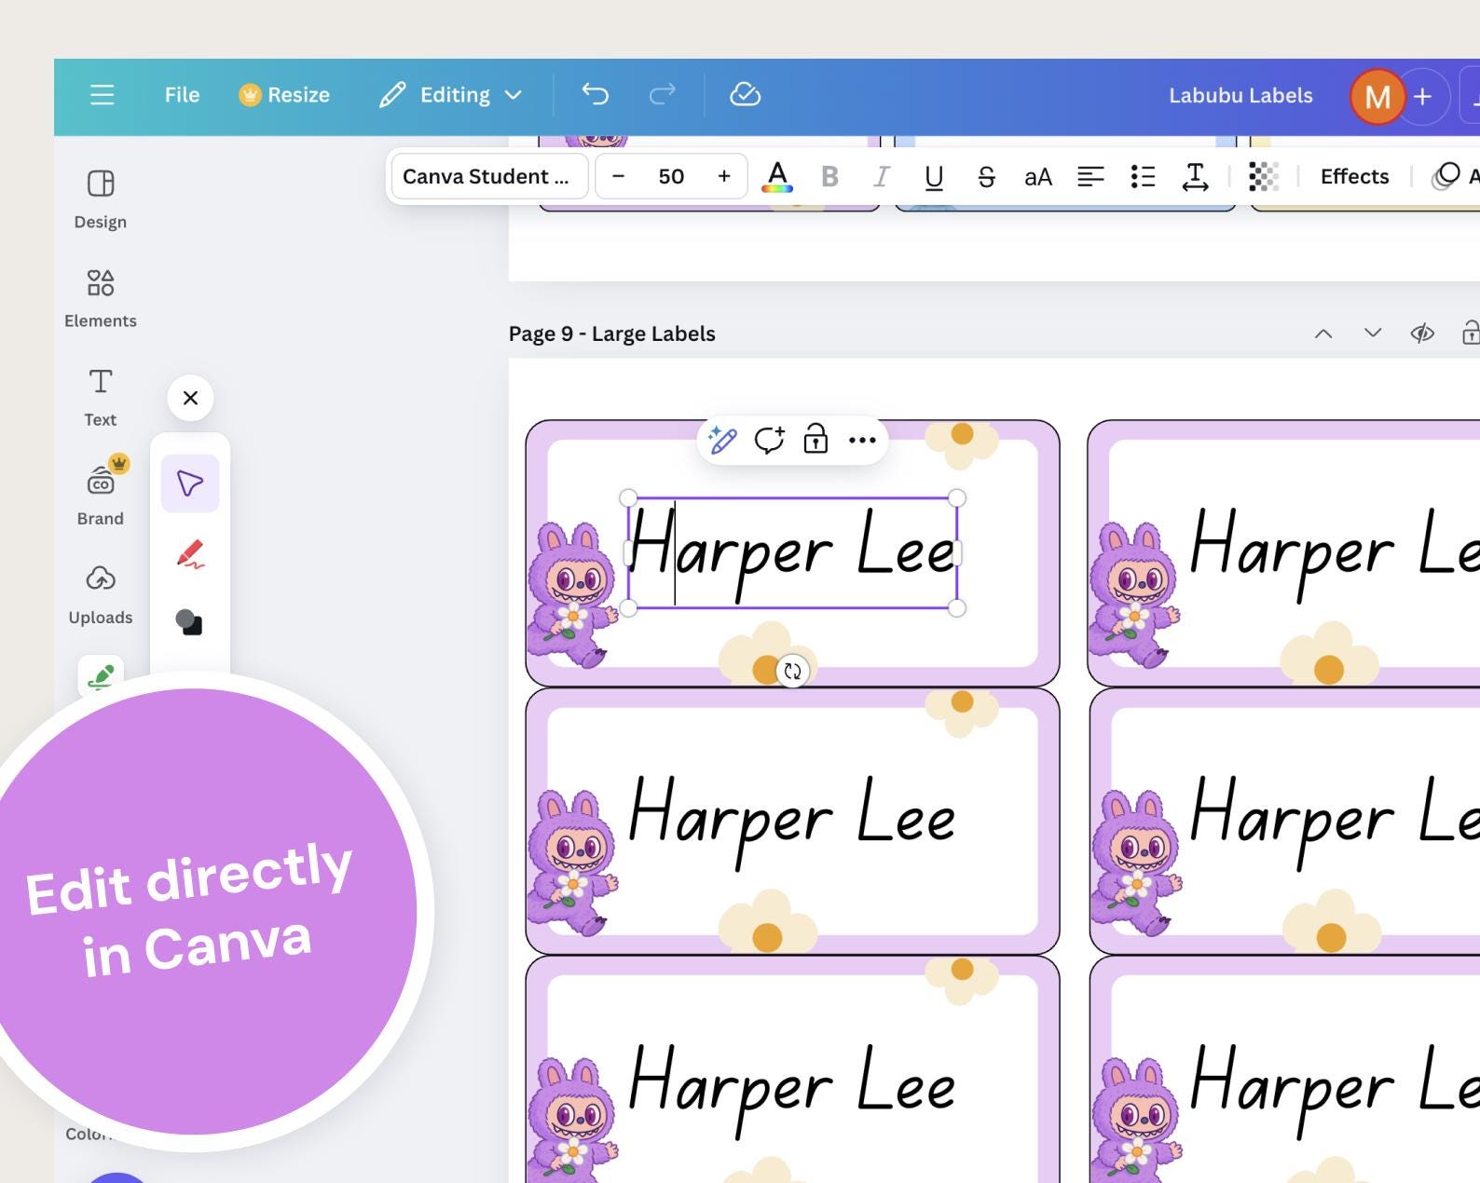1480x1183 pixels.
Task: Open the Elements panel
Action: [100, 298]
